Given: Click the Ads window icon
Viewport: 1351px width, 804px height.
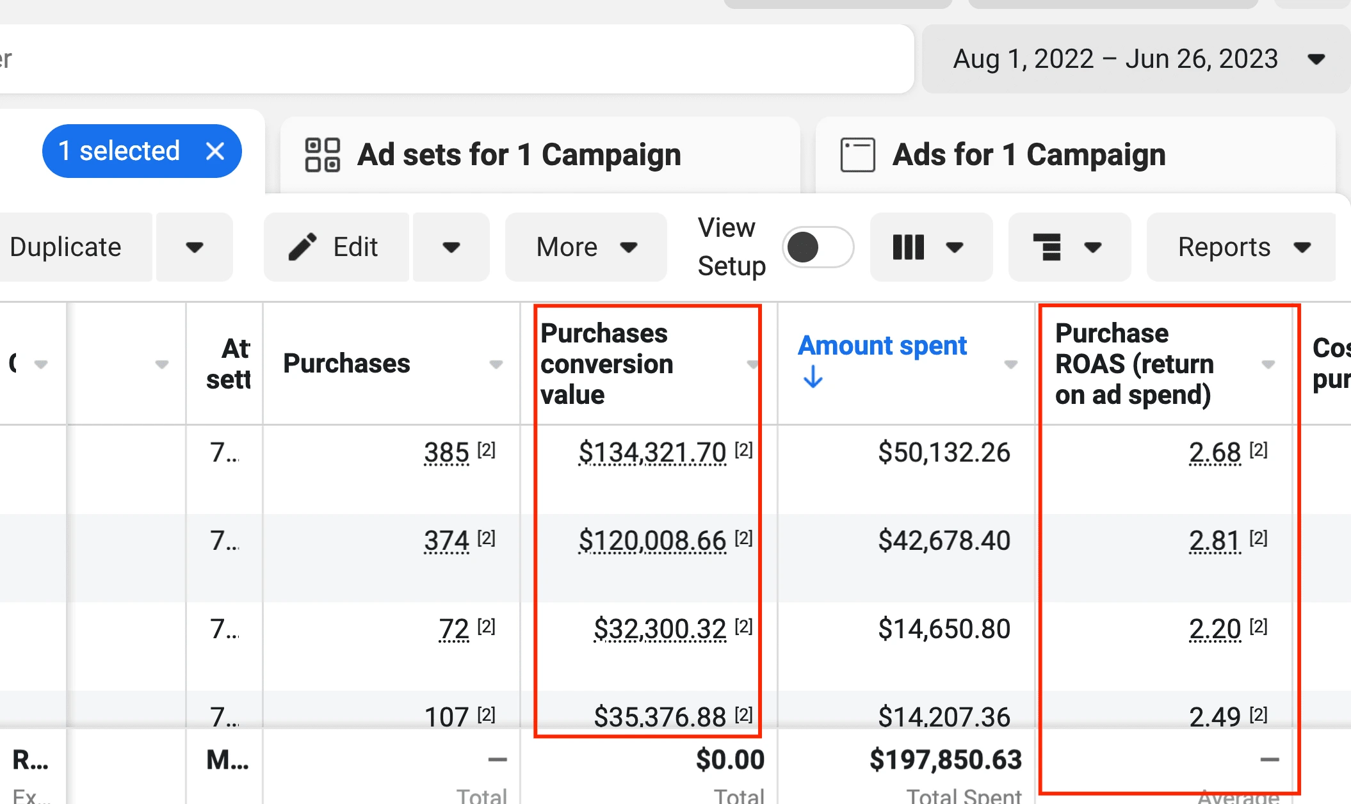Looking at the screenshot, I should (x=857, y=155).
